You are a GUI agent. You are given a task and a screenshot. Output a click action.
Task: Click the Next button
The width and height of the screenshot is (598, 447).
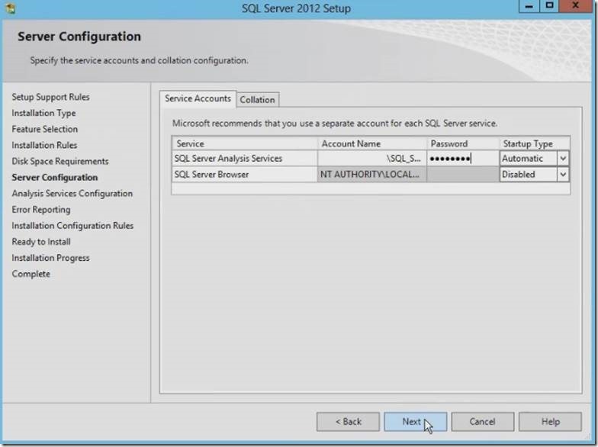(x=415, y=422)
